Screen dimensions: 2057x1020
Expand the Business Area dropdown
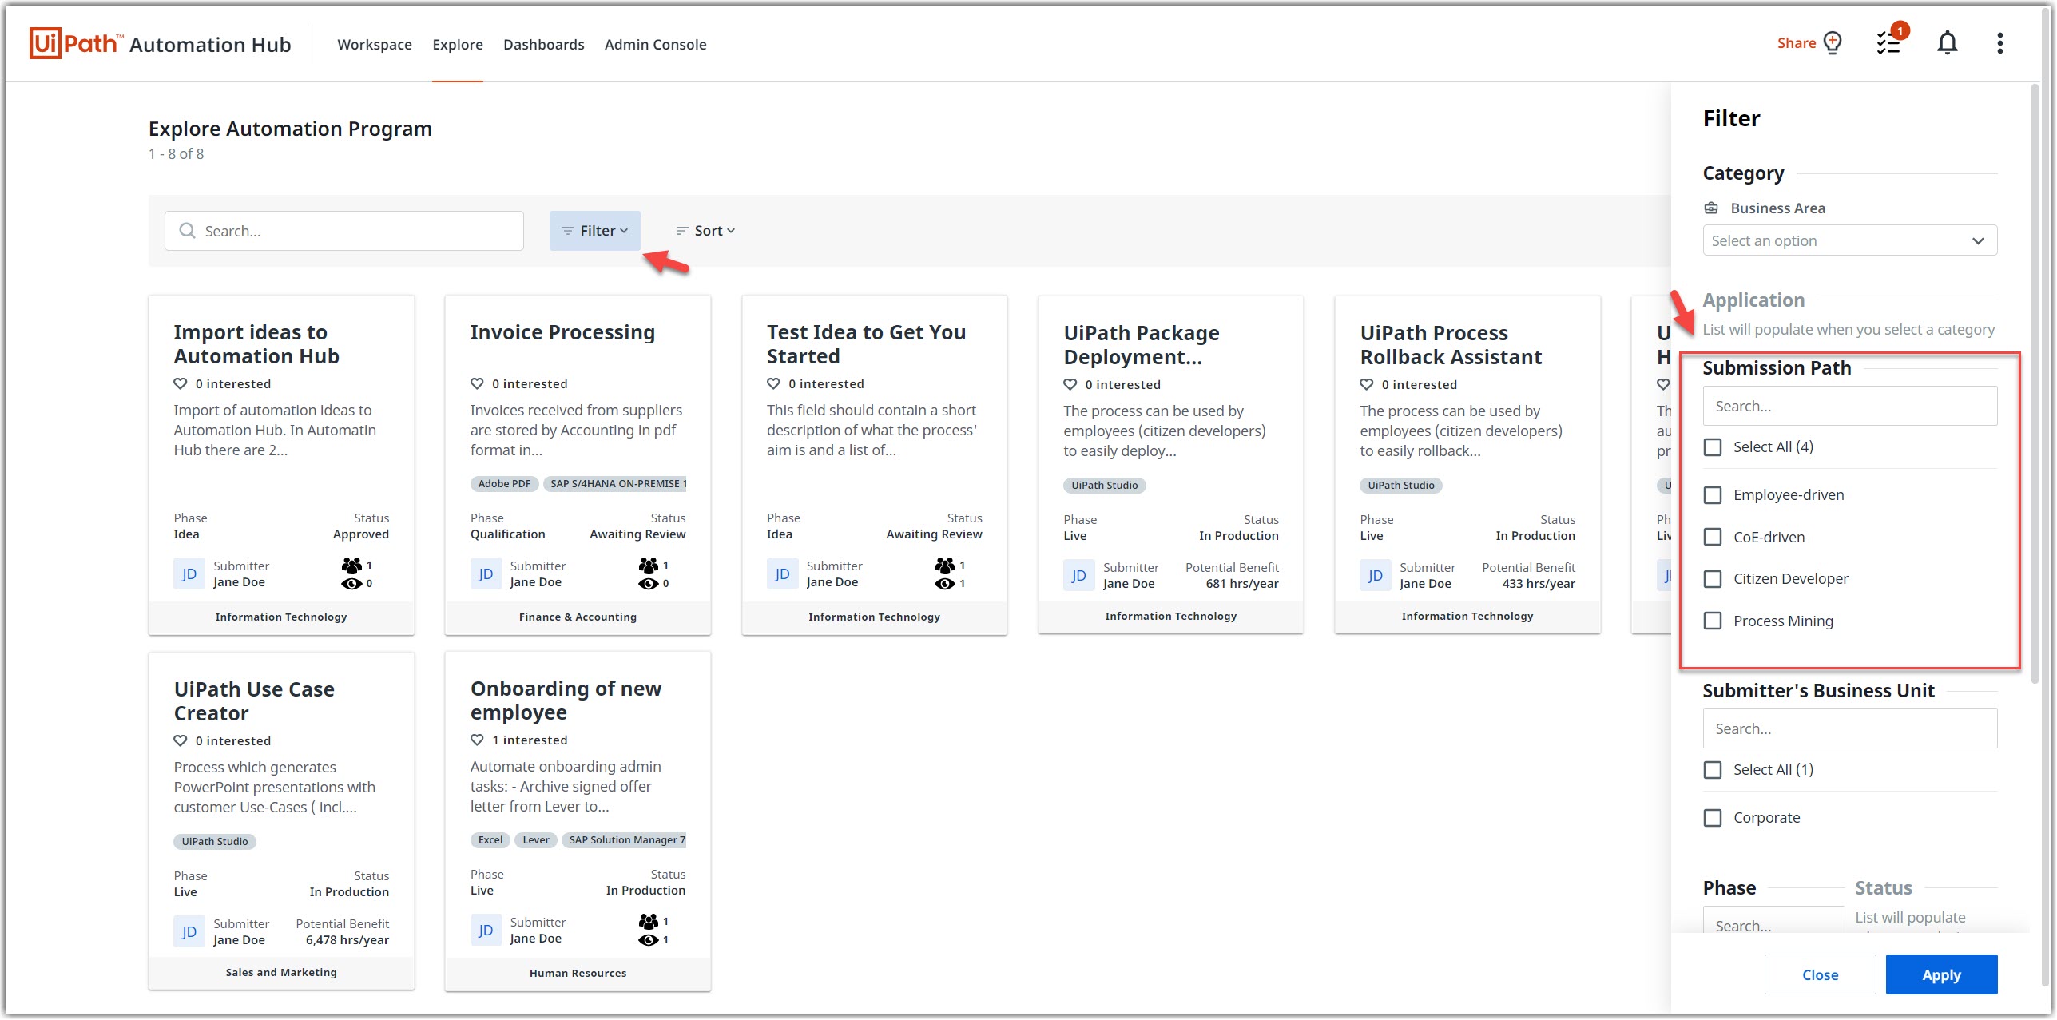click(1849, 240)
